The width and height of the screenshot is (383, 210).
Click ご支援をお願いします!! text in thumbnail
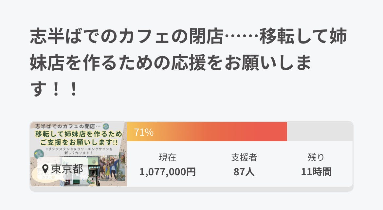click(x=79, y=142)
